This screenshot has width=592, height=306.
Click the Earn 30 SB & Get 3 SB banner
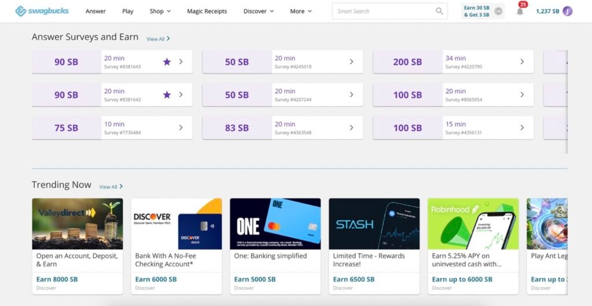tap(483, 12)
